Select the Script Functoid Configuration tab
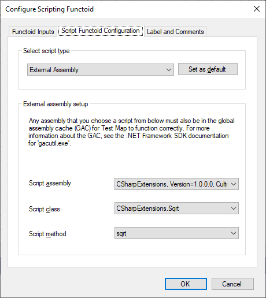The height and width of the screenshot is (298, 266). tap(101, 31)
